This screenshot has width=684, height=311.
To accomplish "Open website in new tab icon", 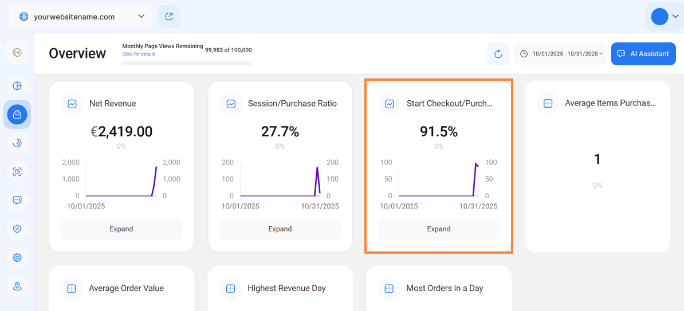I will [169, 17].
